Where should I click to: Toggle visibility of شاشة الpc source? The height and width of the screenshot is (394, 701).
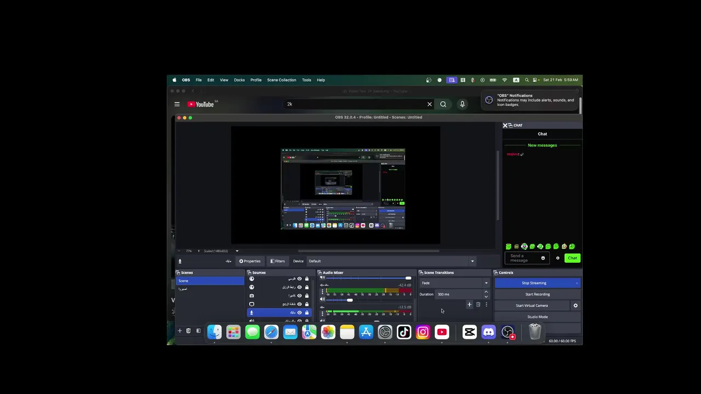point(299,304)
